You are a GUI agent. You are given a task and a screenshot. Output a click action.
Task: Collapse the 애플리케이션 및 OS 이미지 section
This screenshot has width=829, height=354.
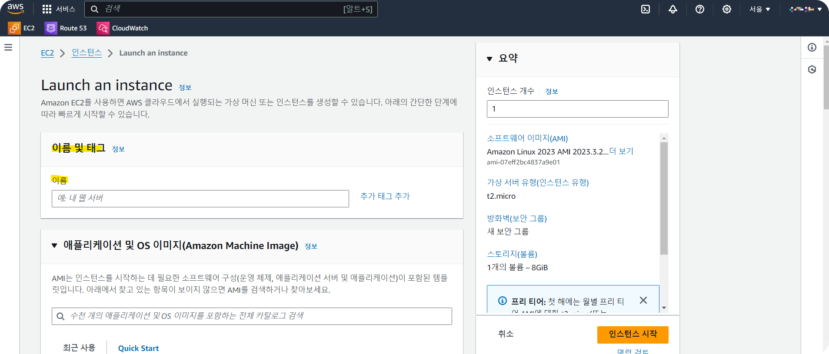[54, 246]
